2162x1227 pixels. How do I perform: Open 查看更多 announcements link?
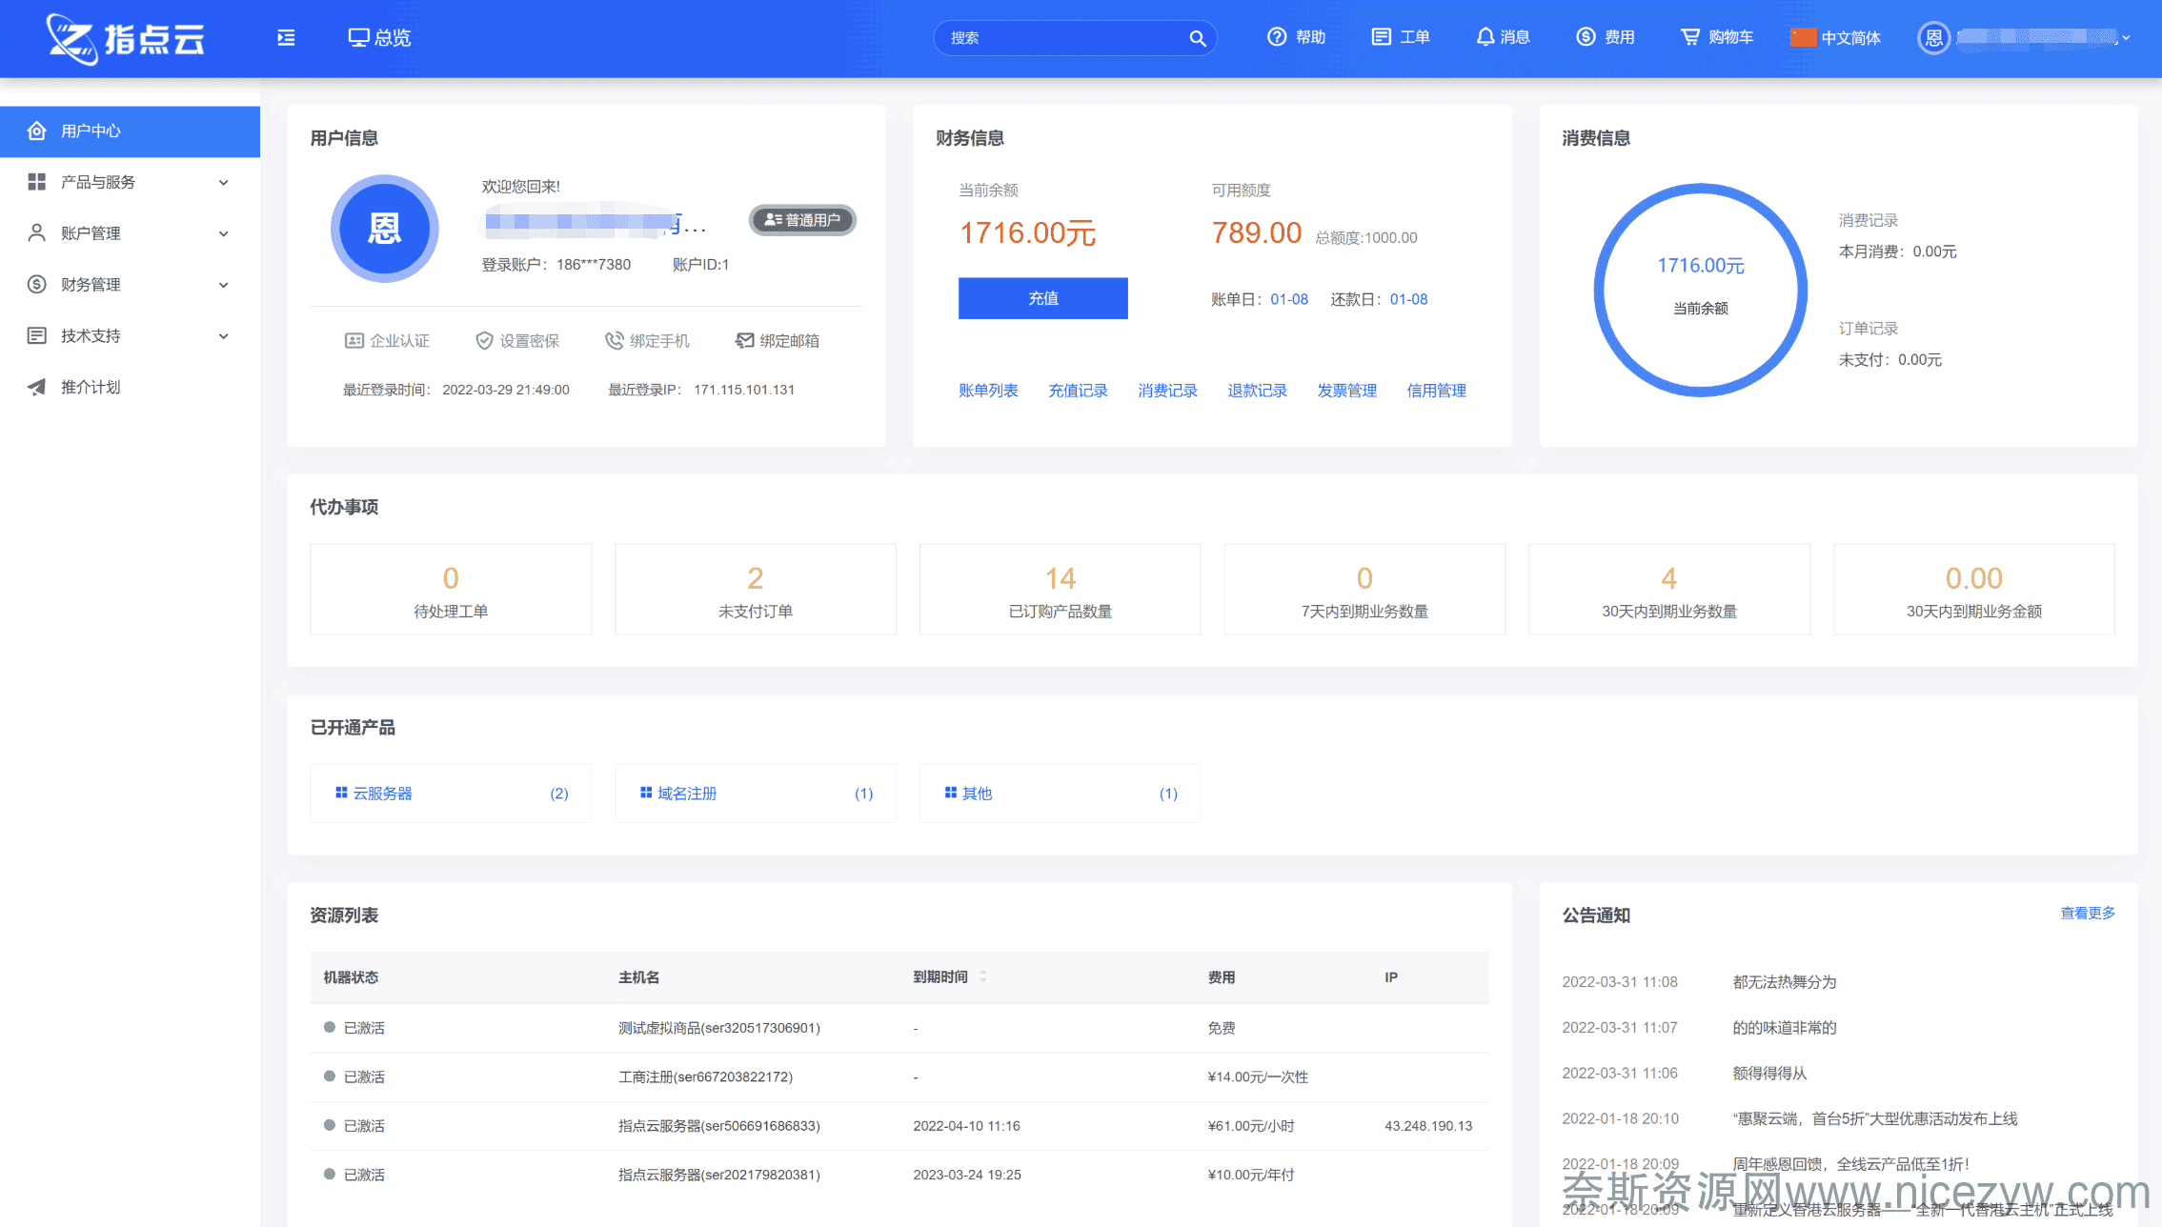coord(2088,913)
